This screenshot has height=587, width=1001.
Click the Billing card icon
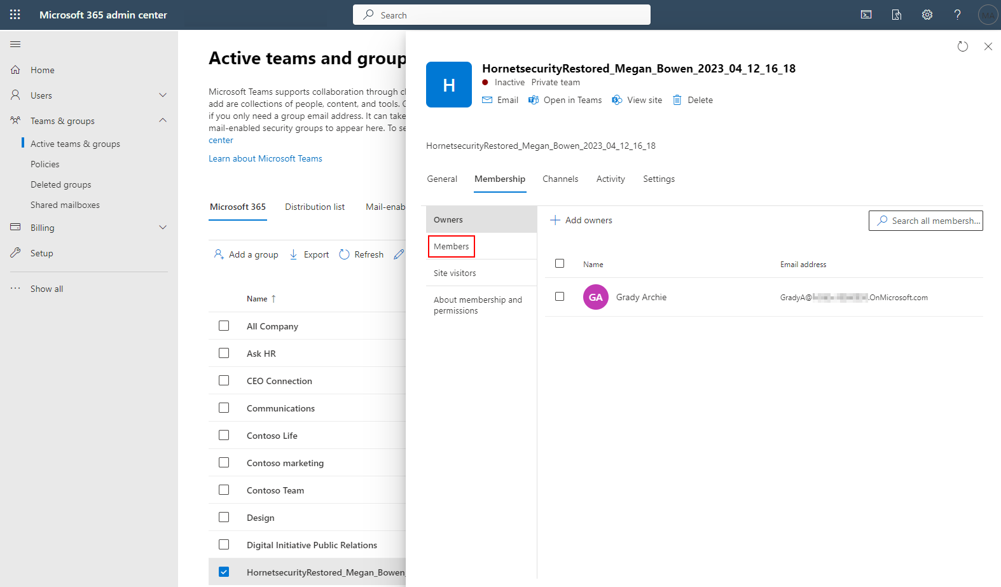(x=15, y=227)
